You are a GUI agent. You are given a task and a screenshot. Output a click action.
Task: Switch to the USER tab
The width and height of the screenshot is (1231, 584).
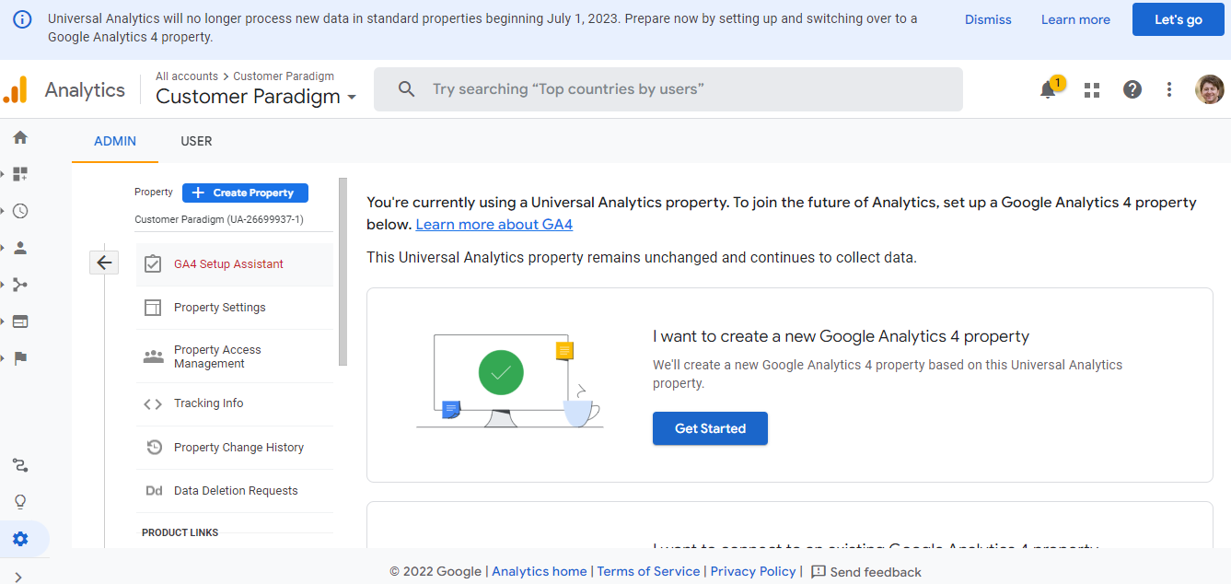pos(196,141)
